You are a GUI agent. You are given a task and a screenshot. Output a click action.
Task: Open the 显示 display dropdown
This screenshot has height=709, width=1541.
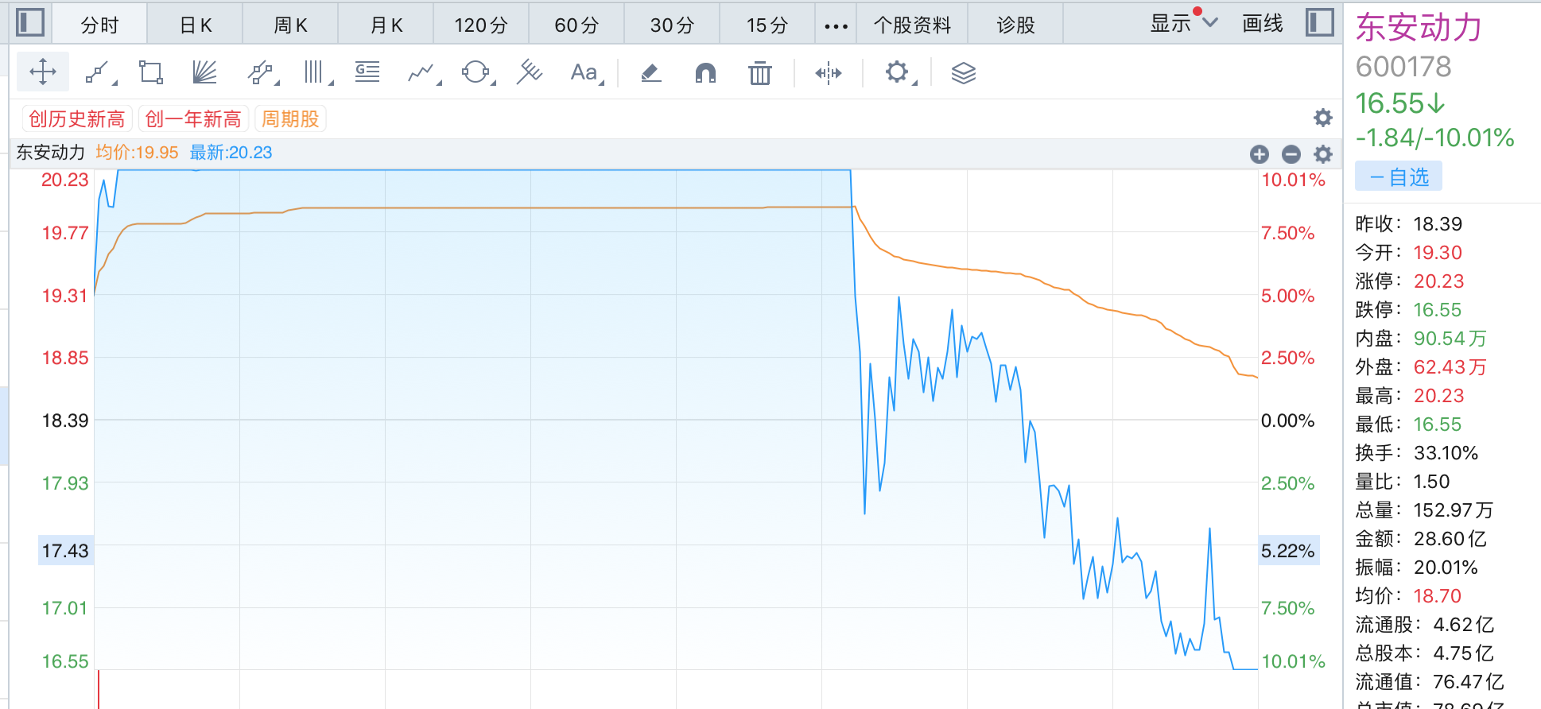coord(1183,24)
